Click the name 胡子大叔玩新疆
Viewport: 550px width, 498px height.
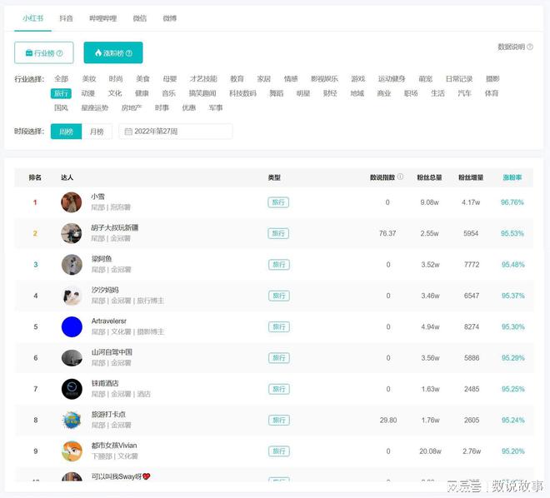click(x=115, y=228)
